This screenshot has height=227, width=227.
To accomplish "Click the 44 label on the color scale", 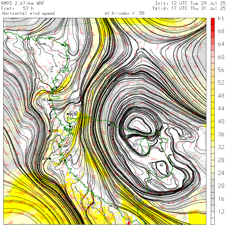I will click(x=221, y=108).
